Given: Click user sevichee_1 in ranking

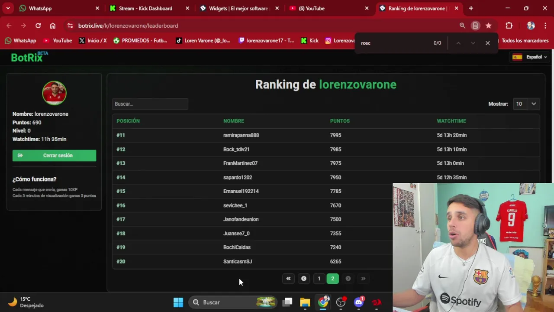Looking at the screenshot, I should [x=235, y=205].
